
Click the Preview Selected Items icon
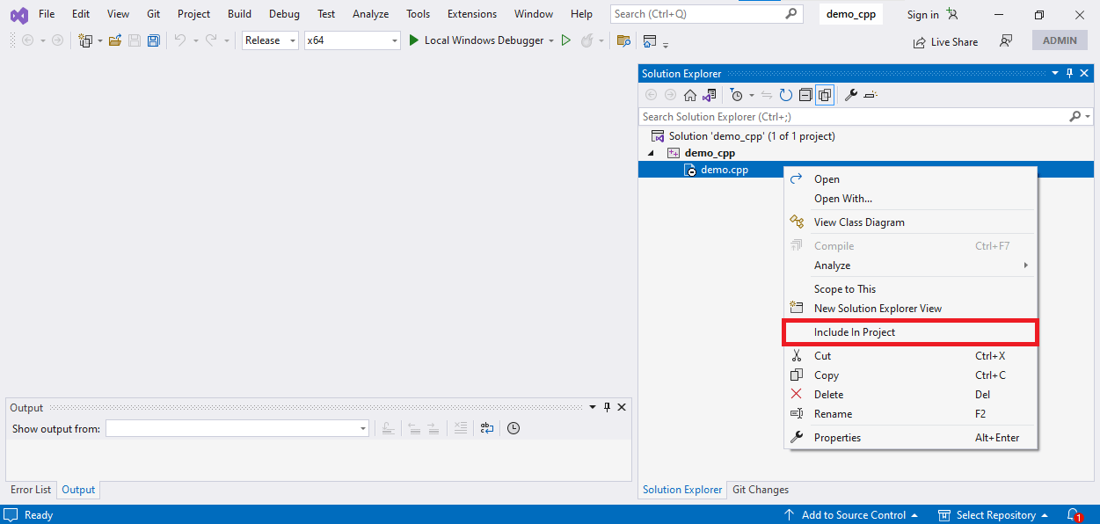point(871,95)
